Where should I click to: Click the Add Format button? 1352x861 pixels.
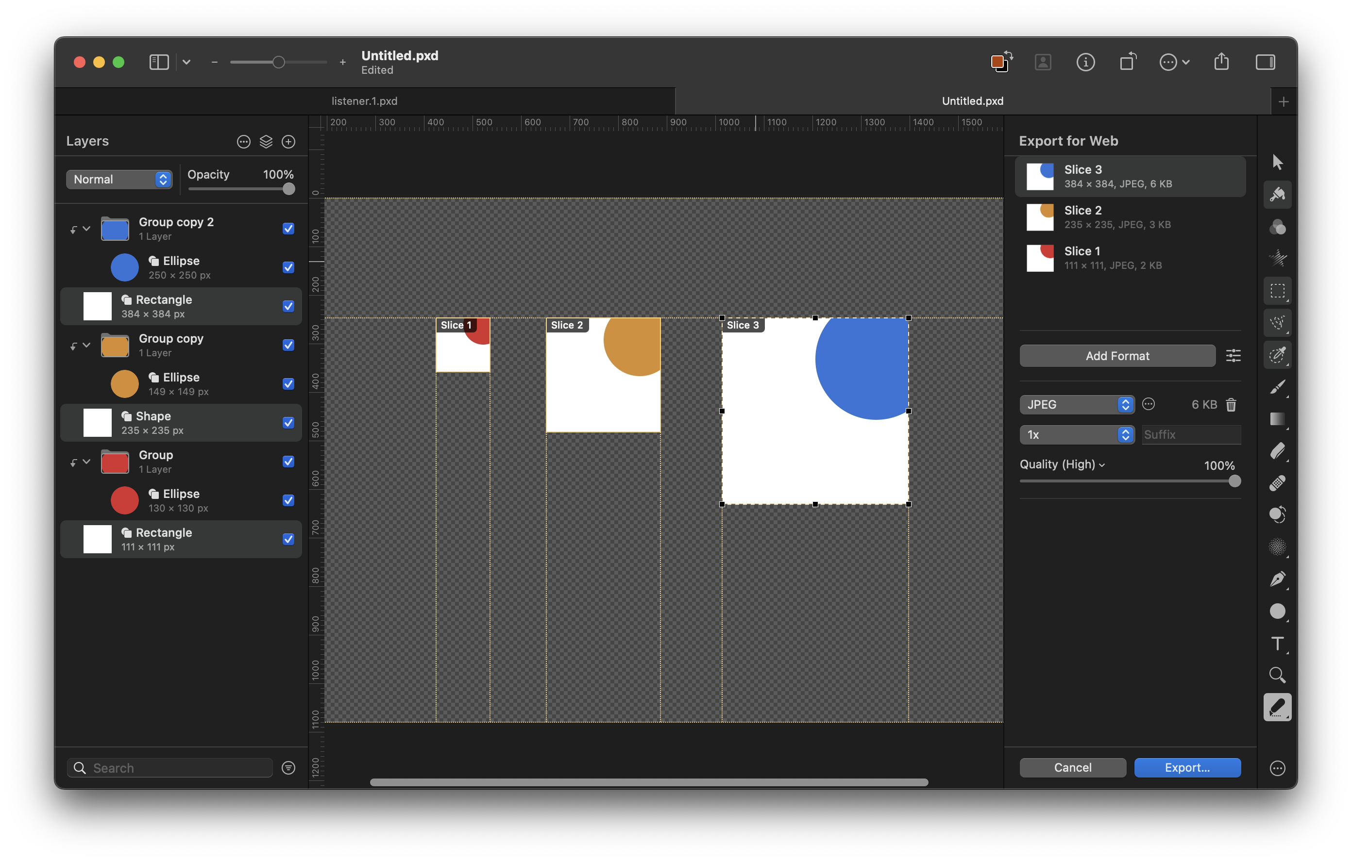coord(1117,356)
